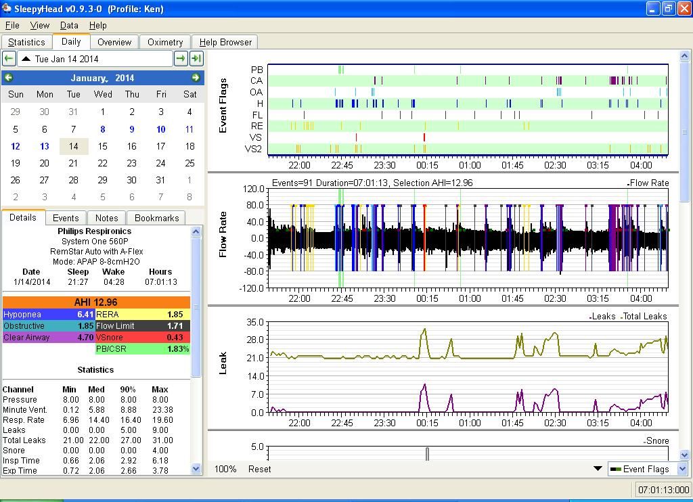Click the OA row label in Event Flags

pyautogui.click(x=256, y=93)
